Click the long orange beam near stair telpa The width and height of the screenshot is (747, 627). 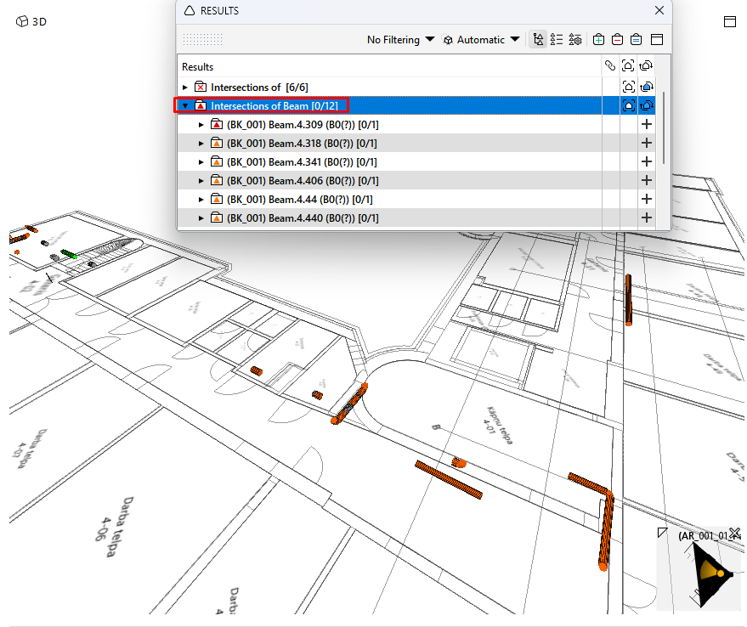click(449, 480)
